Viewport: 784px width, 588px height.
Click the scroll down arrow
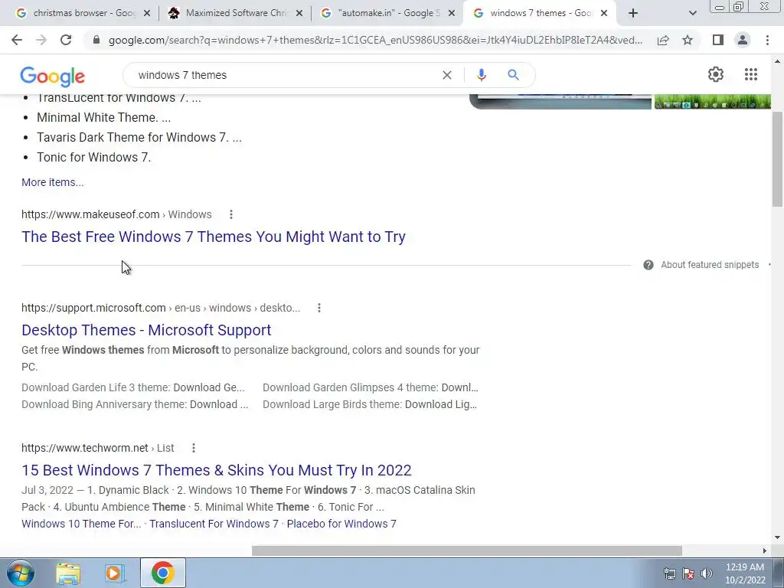click(777, 537)
